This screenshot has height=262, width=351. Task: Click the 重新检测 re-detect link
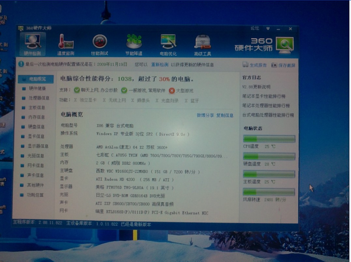(160, 65)
